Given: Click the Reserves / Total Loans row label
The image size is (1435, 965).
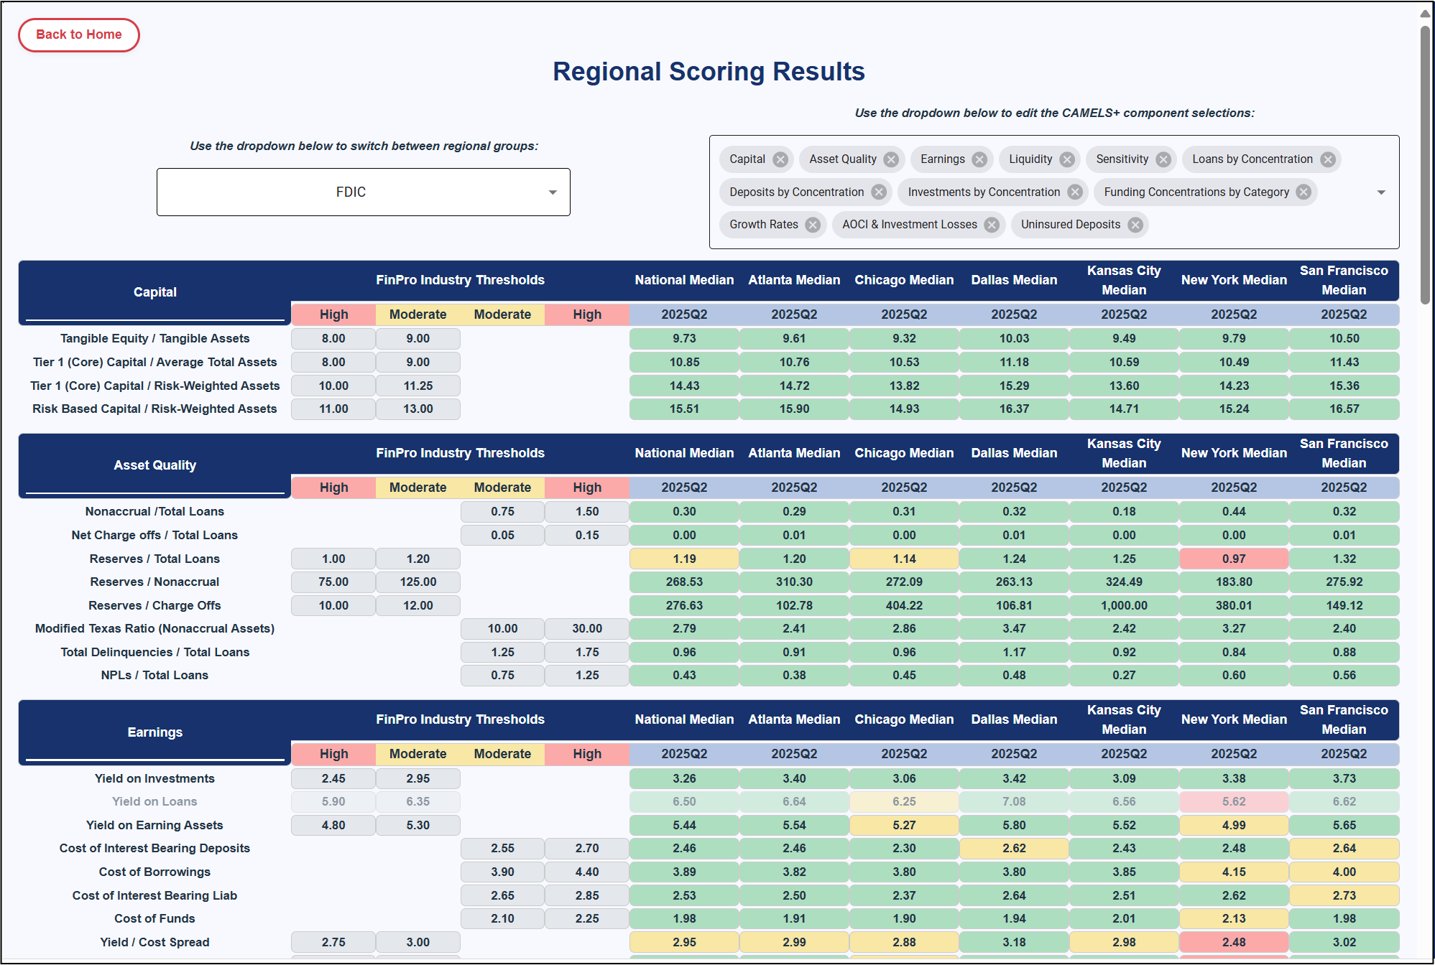Looking at the screenshot, I should tap(154, 559).
